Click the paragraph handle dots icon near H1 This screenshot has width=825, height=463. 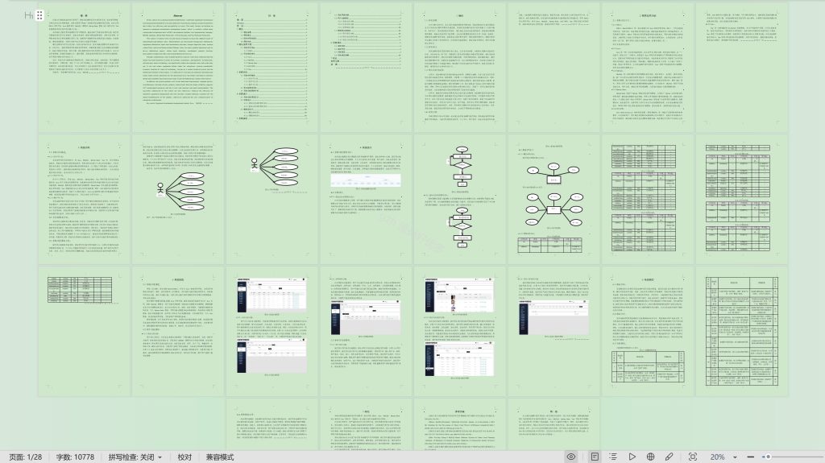pos(39,15)
